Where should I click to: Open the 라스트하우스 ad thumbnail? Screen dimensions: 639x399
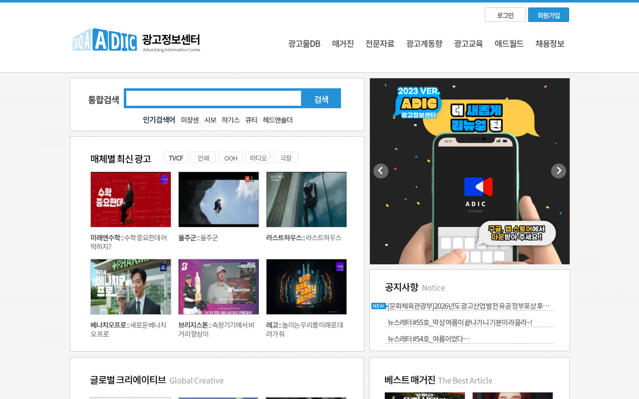[307, 199]
